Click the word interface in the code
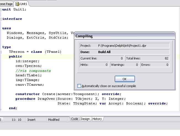Image resolution: width=180 pixels, height=136 pixels. 12,19
